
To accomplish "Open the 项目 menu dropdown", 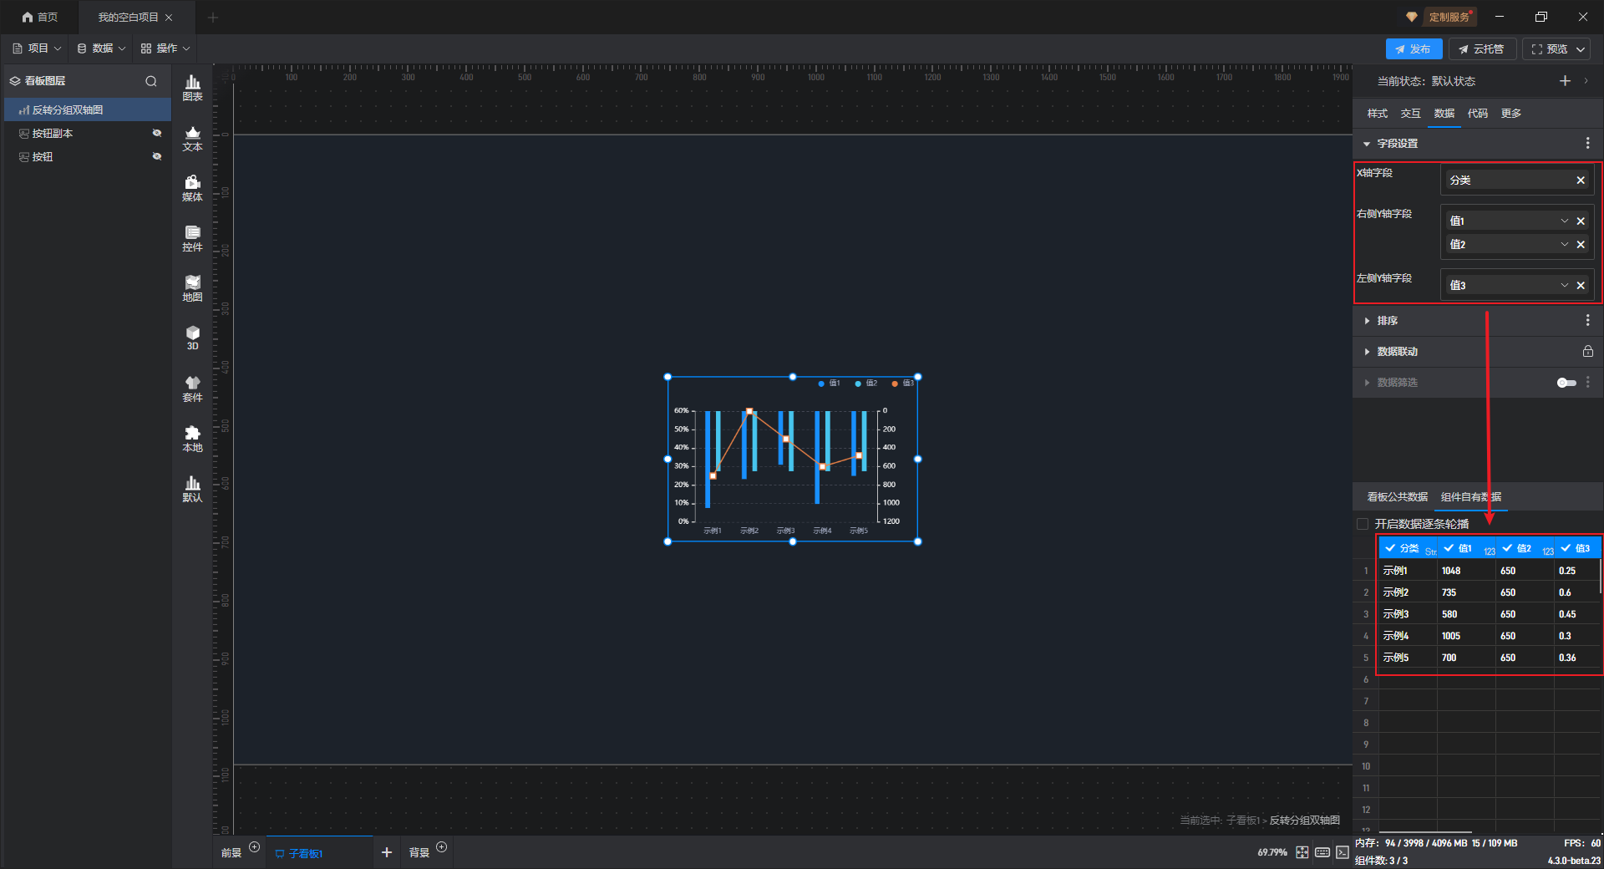I will pos(37,48).
